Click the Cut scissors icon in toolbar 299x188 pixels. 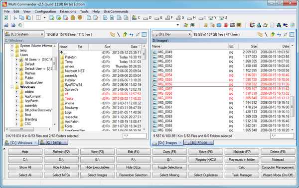15,18
